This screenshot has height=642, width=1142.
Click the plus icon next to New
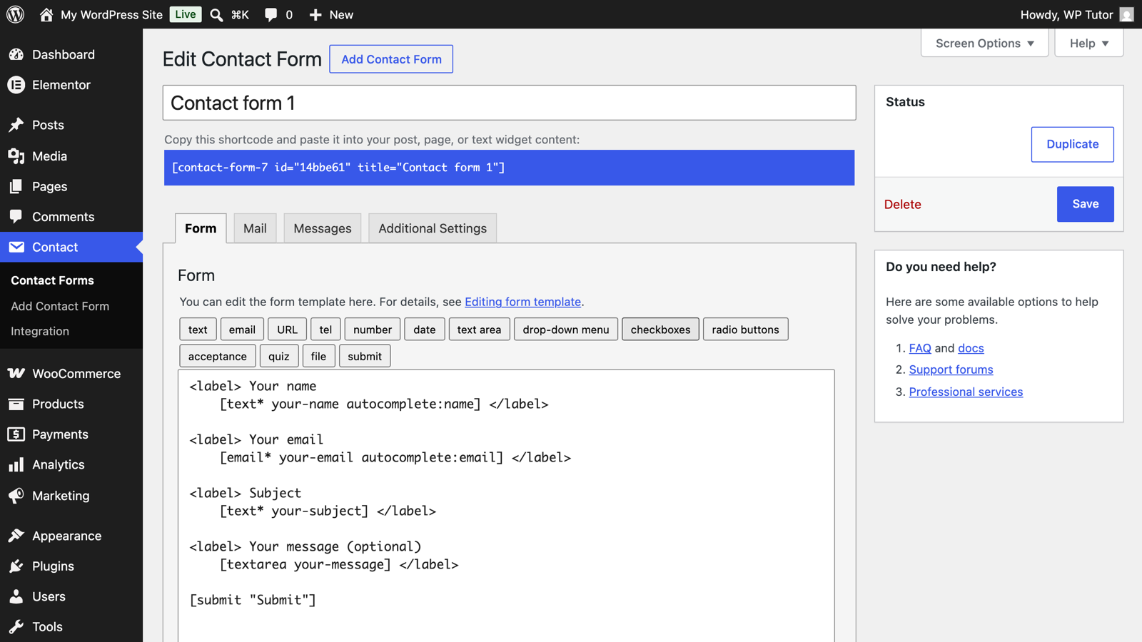point(315,14)
